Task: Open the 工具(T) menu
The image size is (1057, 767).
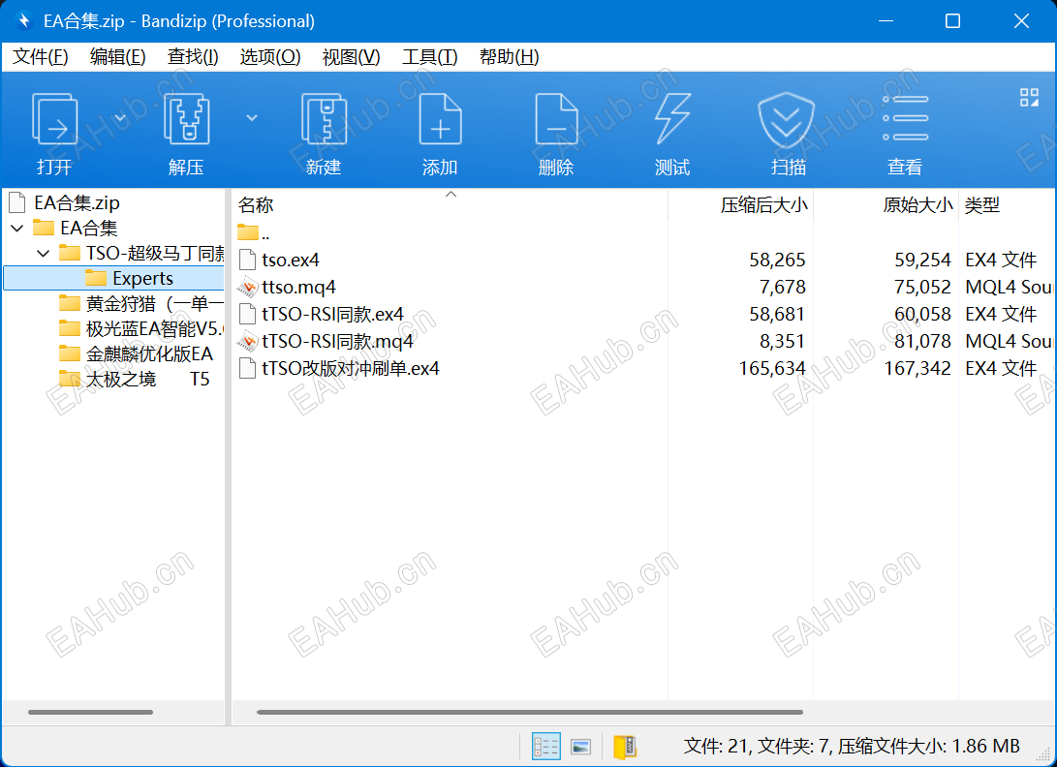Action: (430, 57)
